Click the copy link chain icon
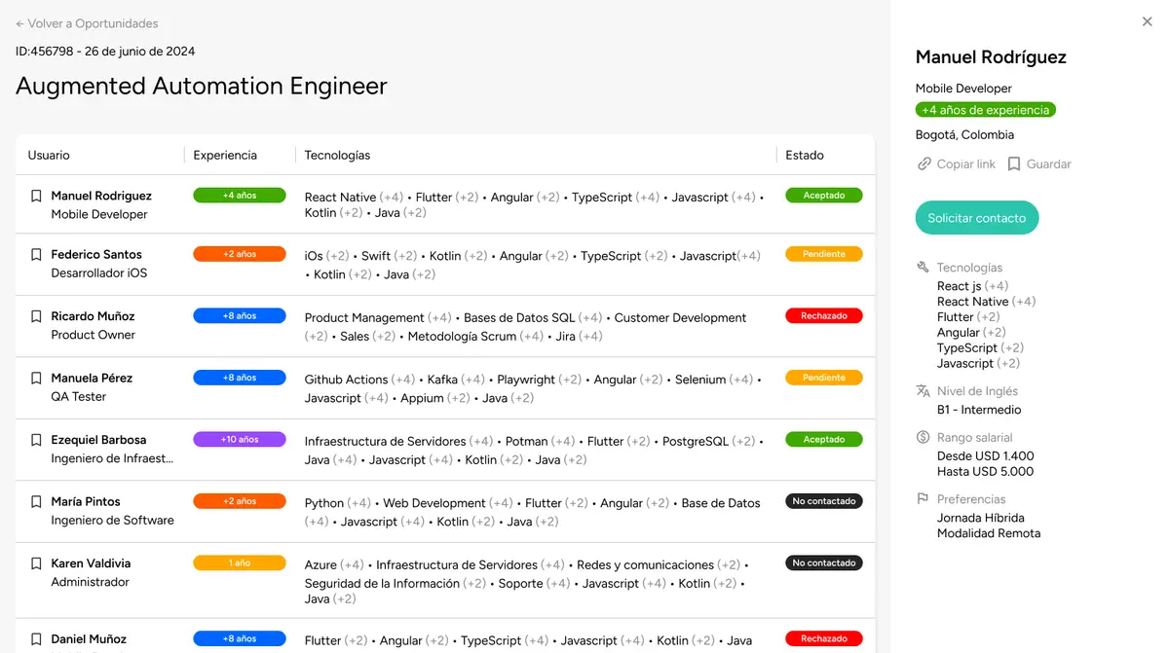 tap(924, 164)
